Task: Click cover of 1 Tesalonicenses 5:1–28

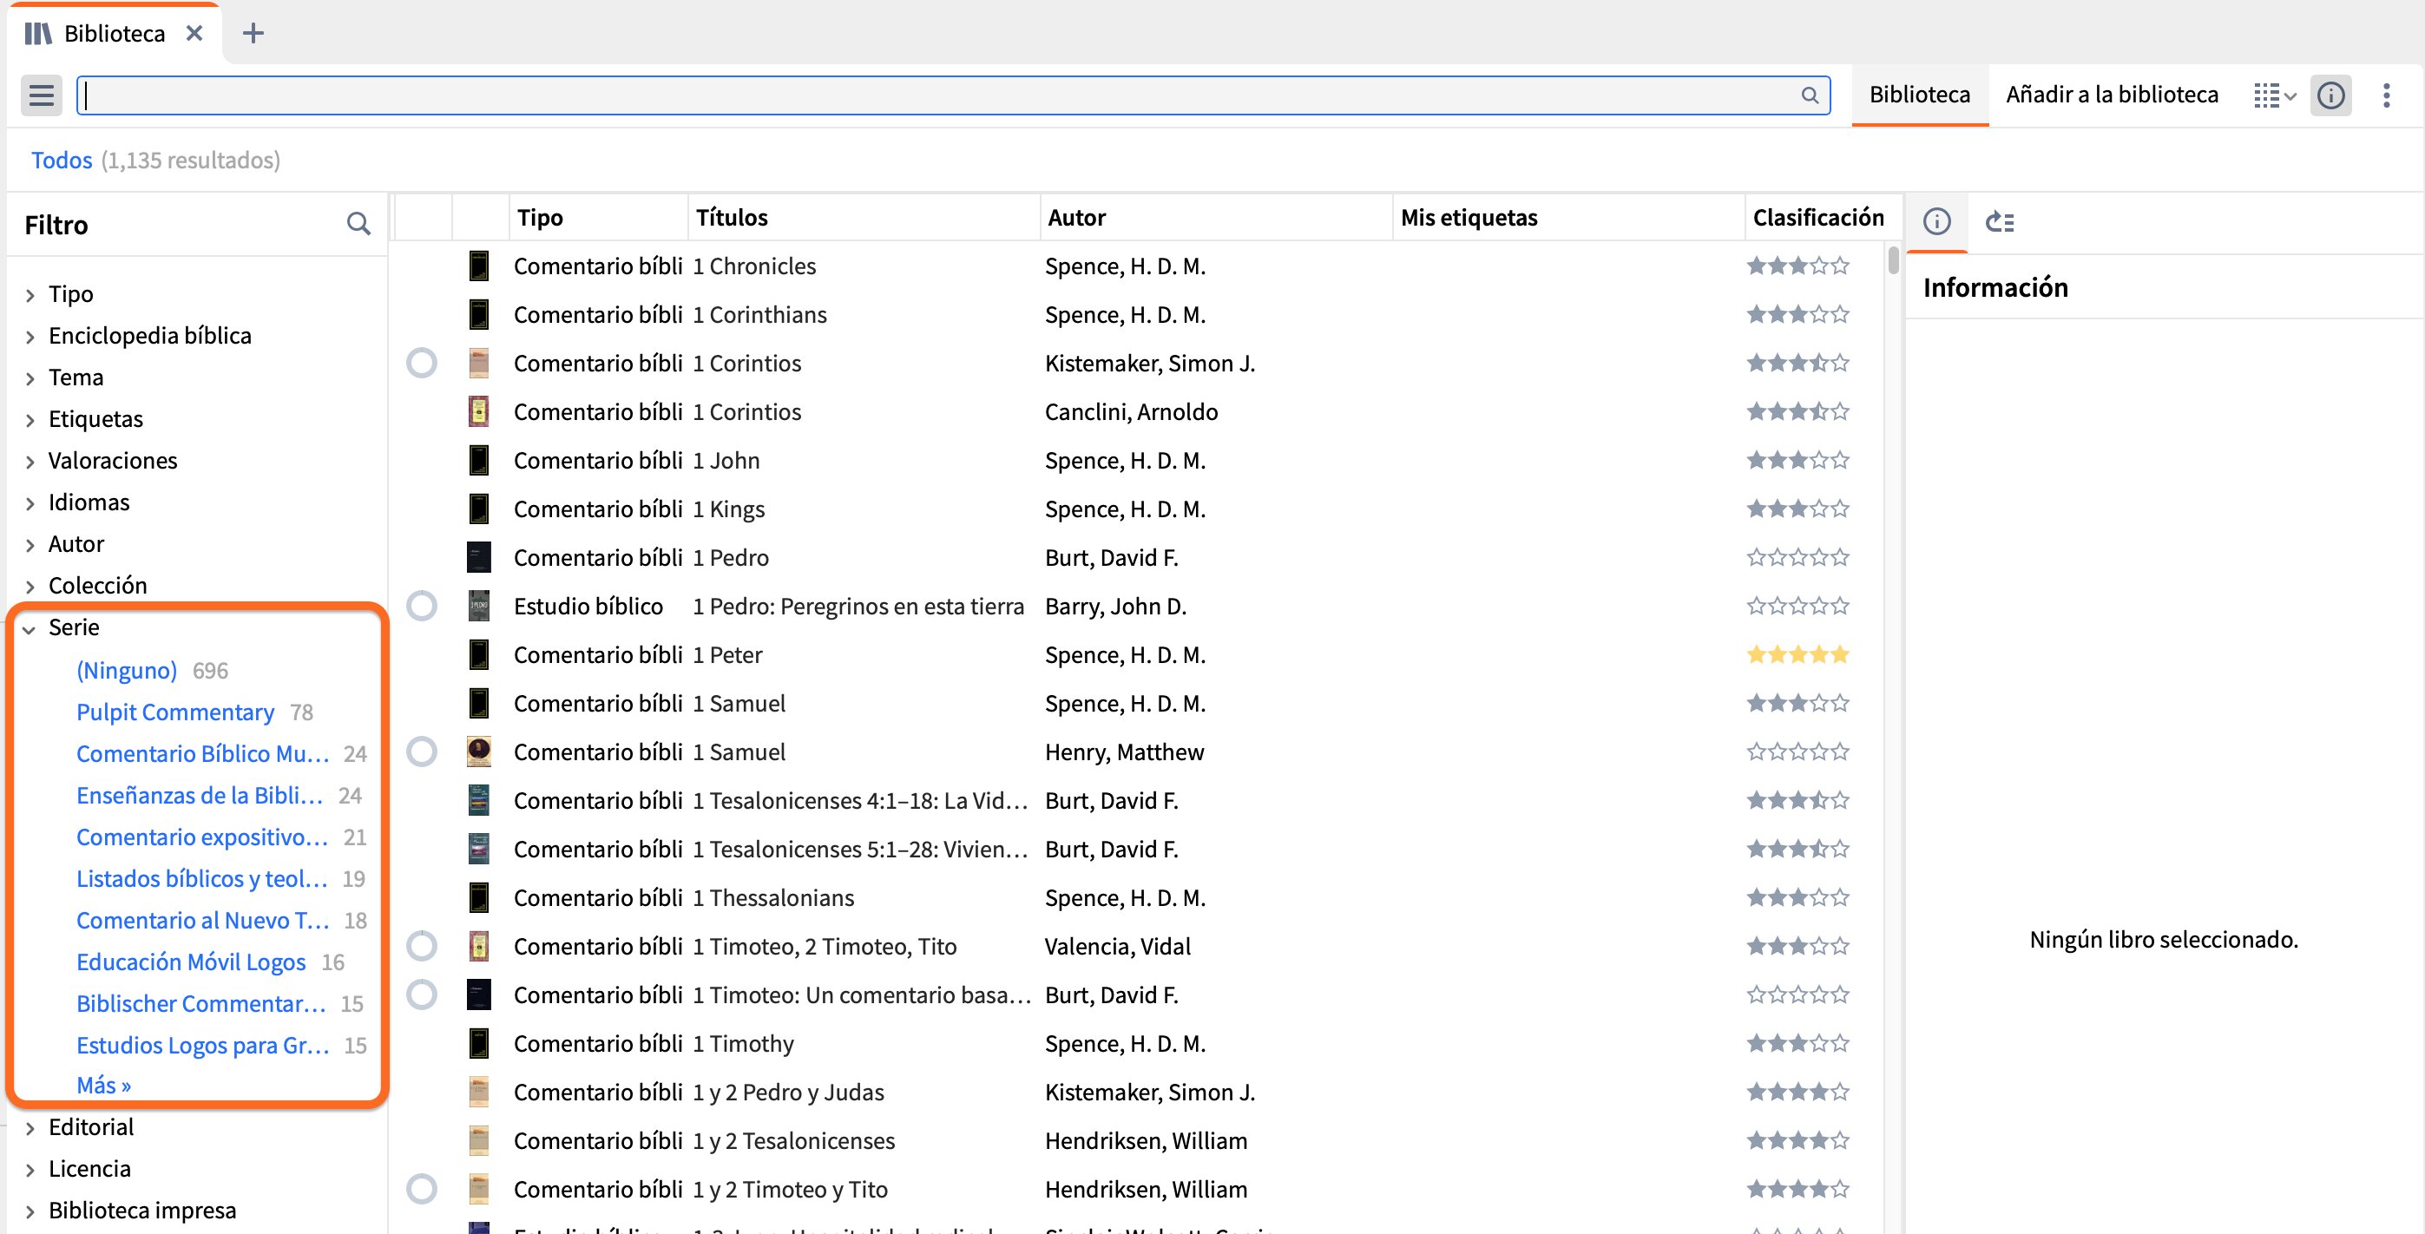Action: point(479,848)
